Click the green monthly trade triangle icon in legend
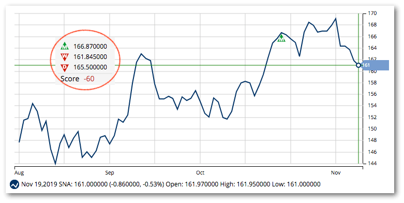404x203 pixels. (65, 46)
